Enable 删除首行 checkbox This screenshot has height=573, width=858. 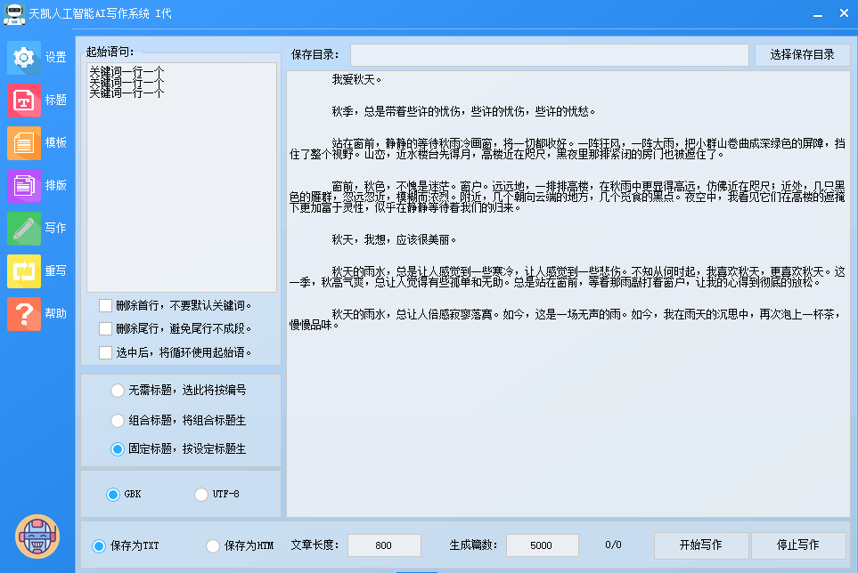pyautogui.click(x=106, y=305)
